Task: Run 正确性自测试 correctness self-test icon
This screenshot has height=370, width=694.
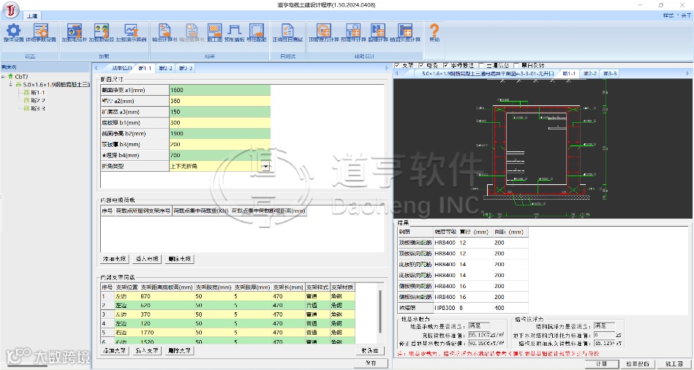Action: [287, 33]
